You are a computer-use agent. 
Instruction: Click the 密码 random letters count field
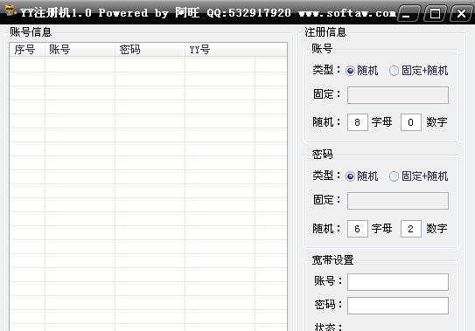click(358, 229)
